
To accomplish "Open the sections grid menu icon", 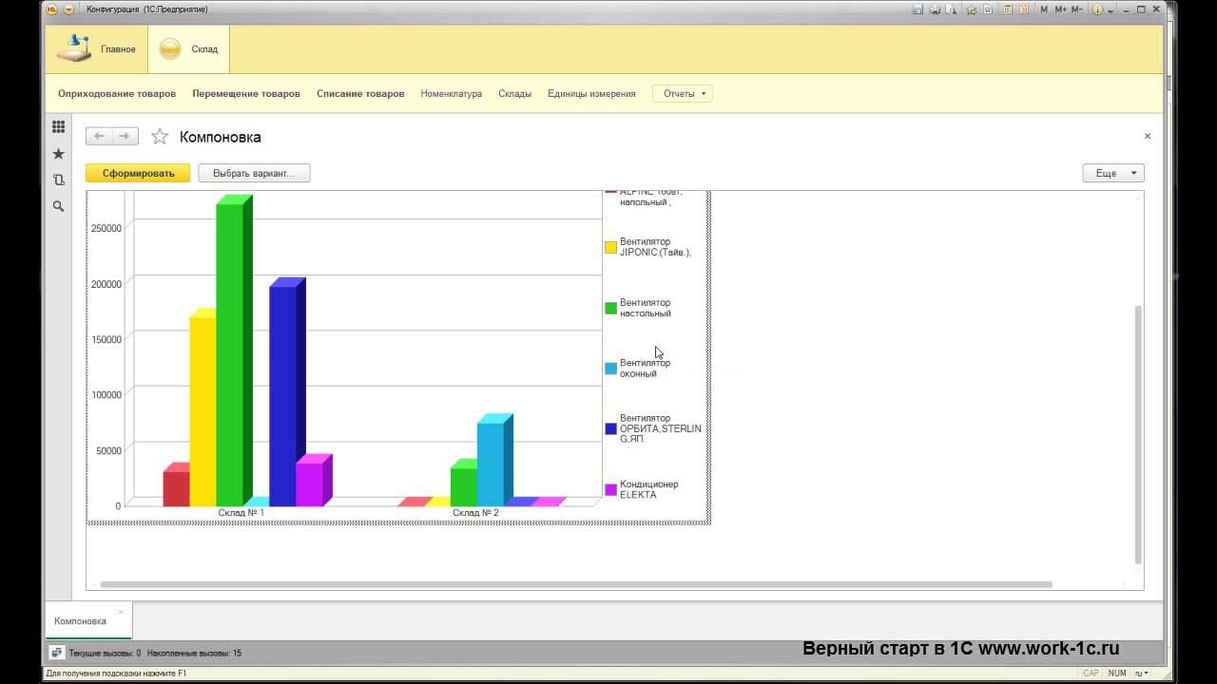I will tap(58, 126).
